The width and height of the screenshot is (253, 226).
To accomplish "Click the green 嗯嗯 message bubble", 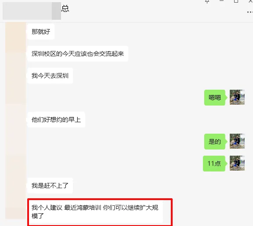I will [215, 98].
